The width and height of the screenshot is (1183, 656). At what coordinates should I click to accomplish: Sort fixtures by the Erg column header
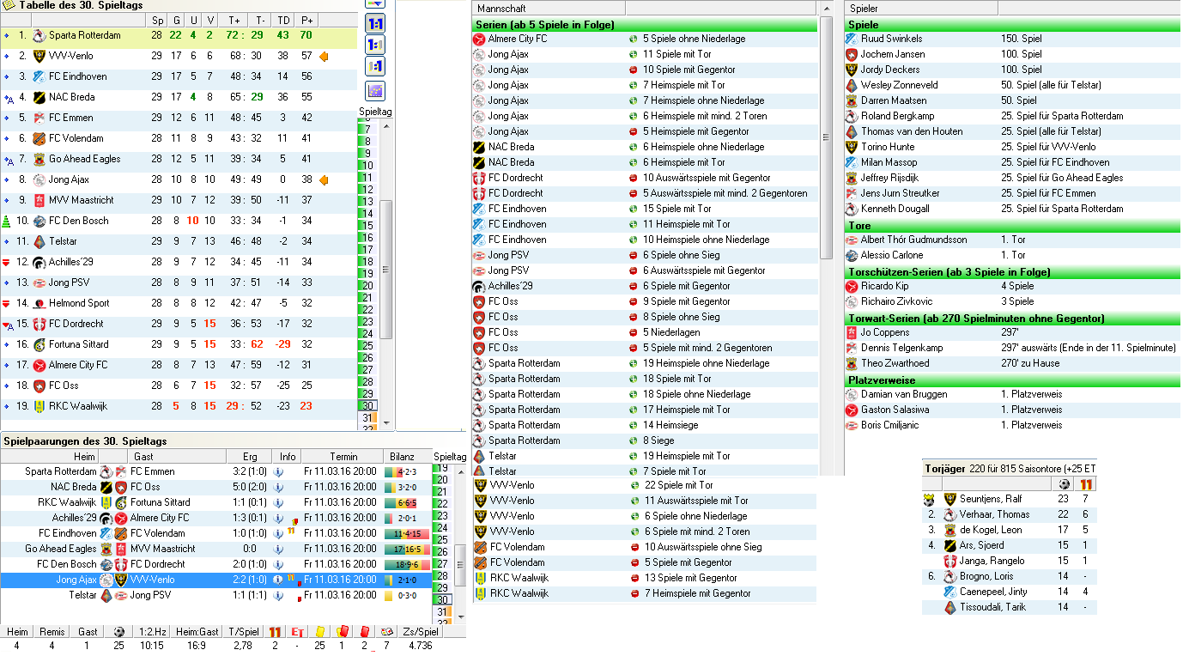(x=250, y=456)
